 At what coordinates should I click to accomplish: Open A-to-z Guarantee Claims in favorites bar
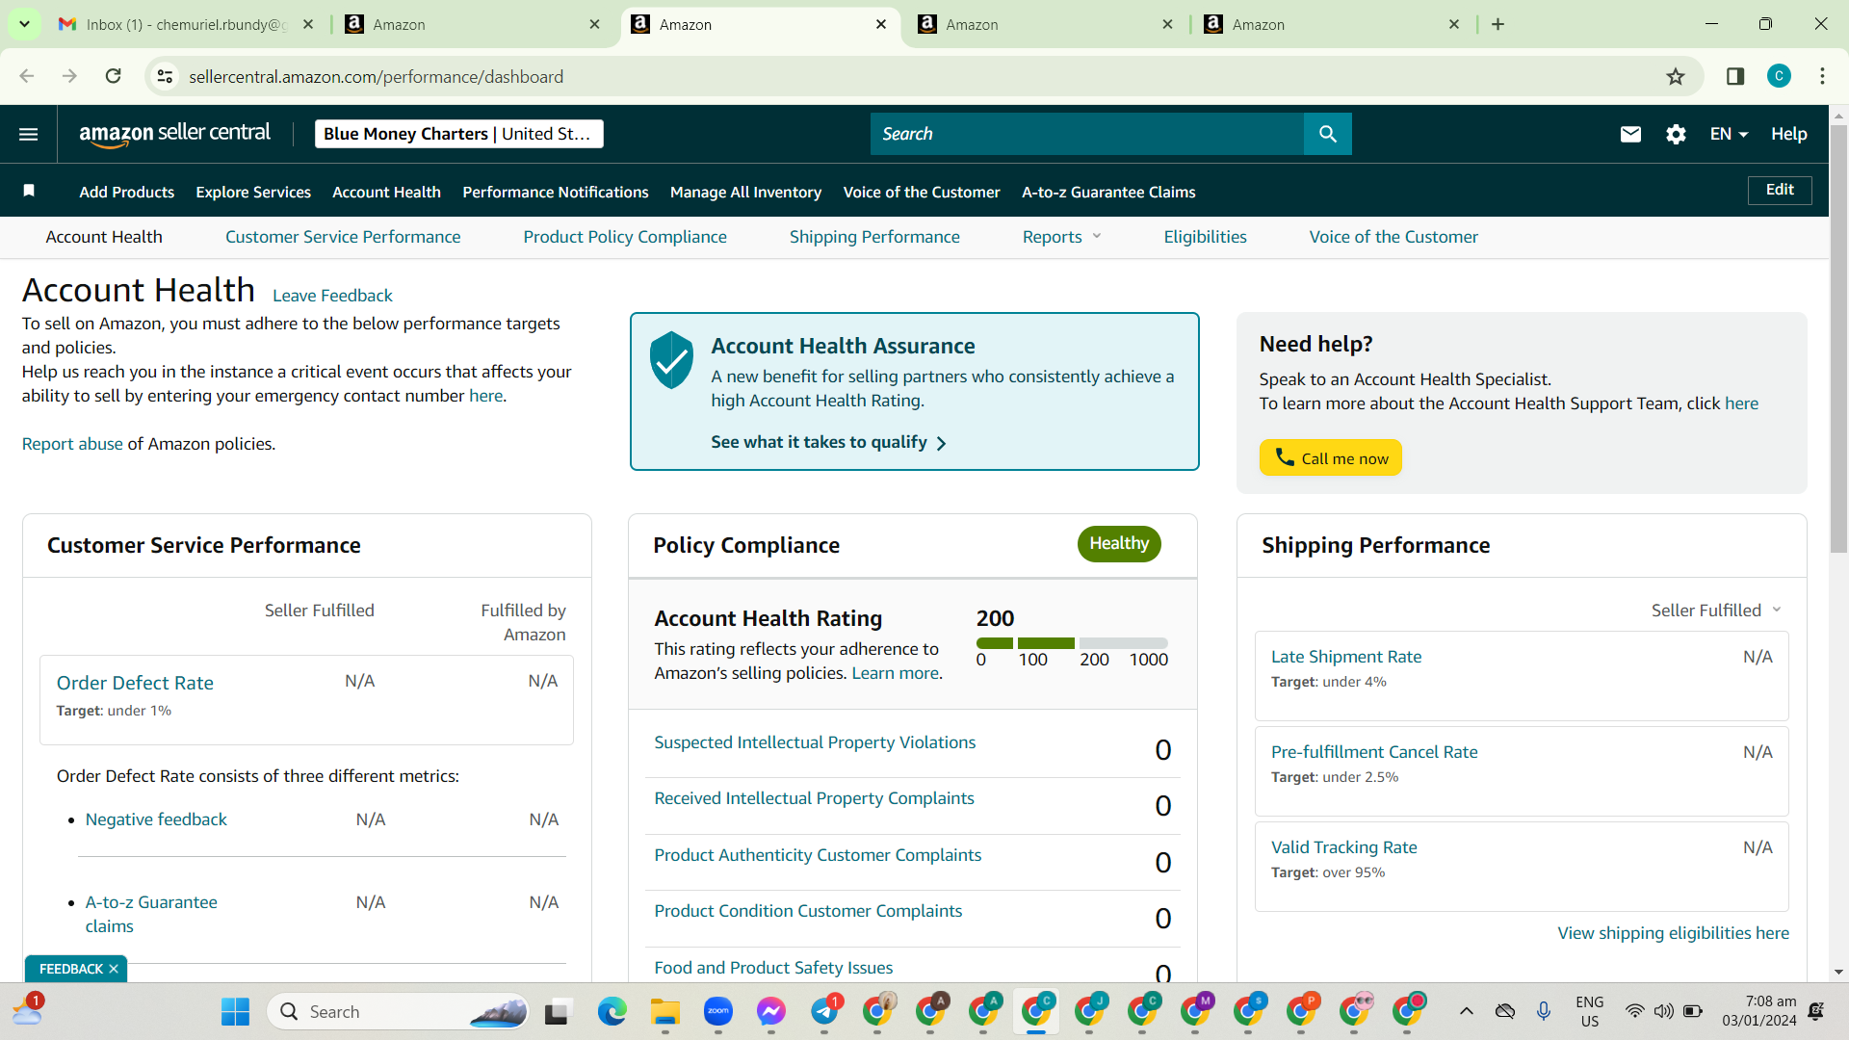(1108, 192)
